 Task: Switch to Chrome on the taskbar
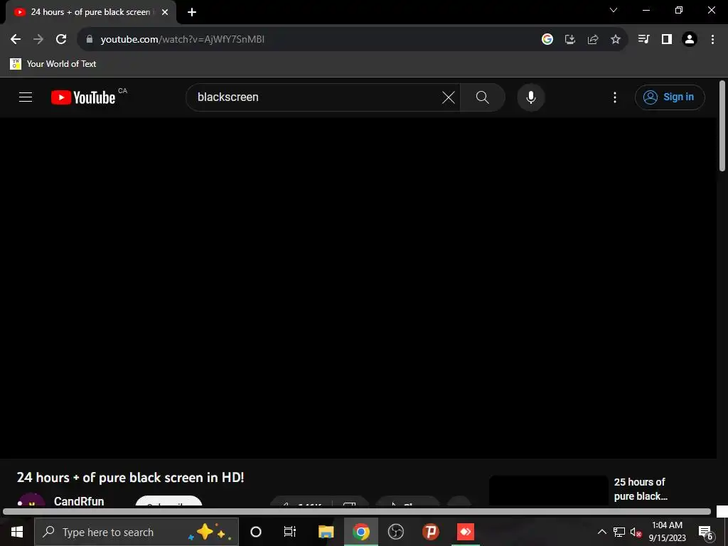click(360, 532)
